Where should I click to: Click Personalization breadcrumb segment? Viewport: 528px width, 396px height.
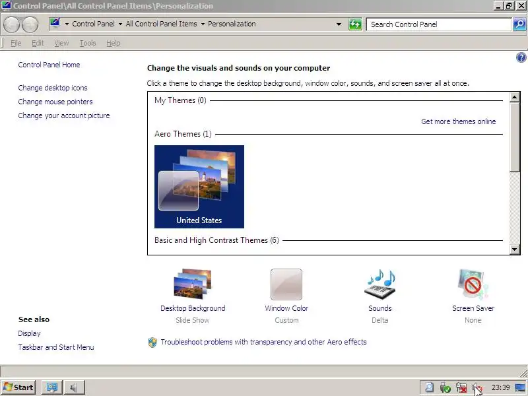232,24
